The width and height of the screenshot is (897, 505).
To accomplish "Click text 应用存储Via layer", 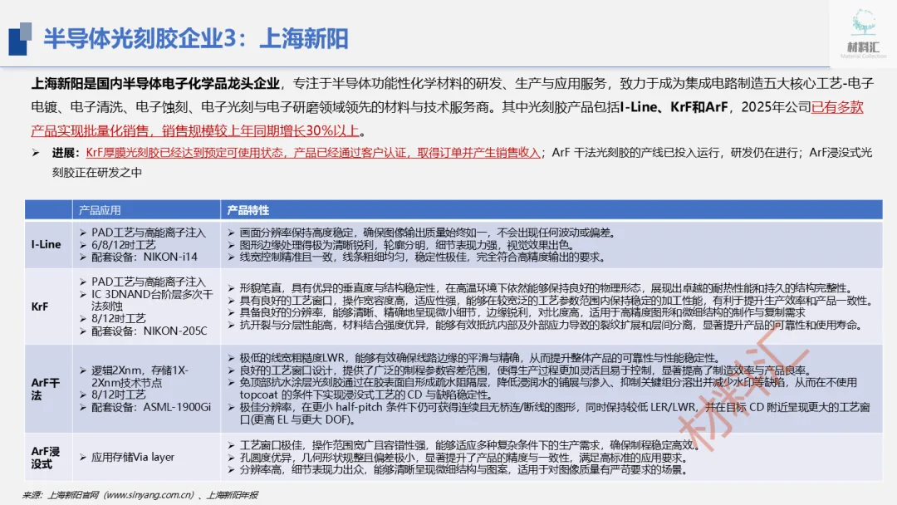I will pos(133,457).
